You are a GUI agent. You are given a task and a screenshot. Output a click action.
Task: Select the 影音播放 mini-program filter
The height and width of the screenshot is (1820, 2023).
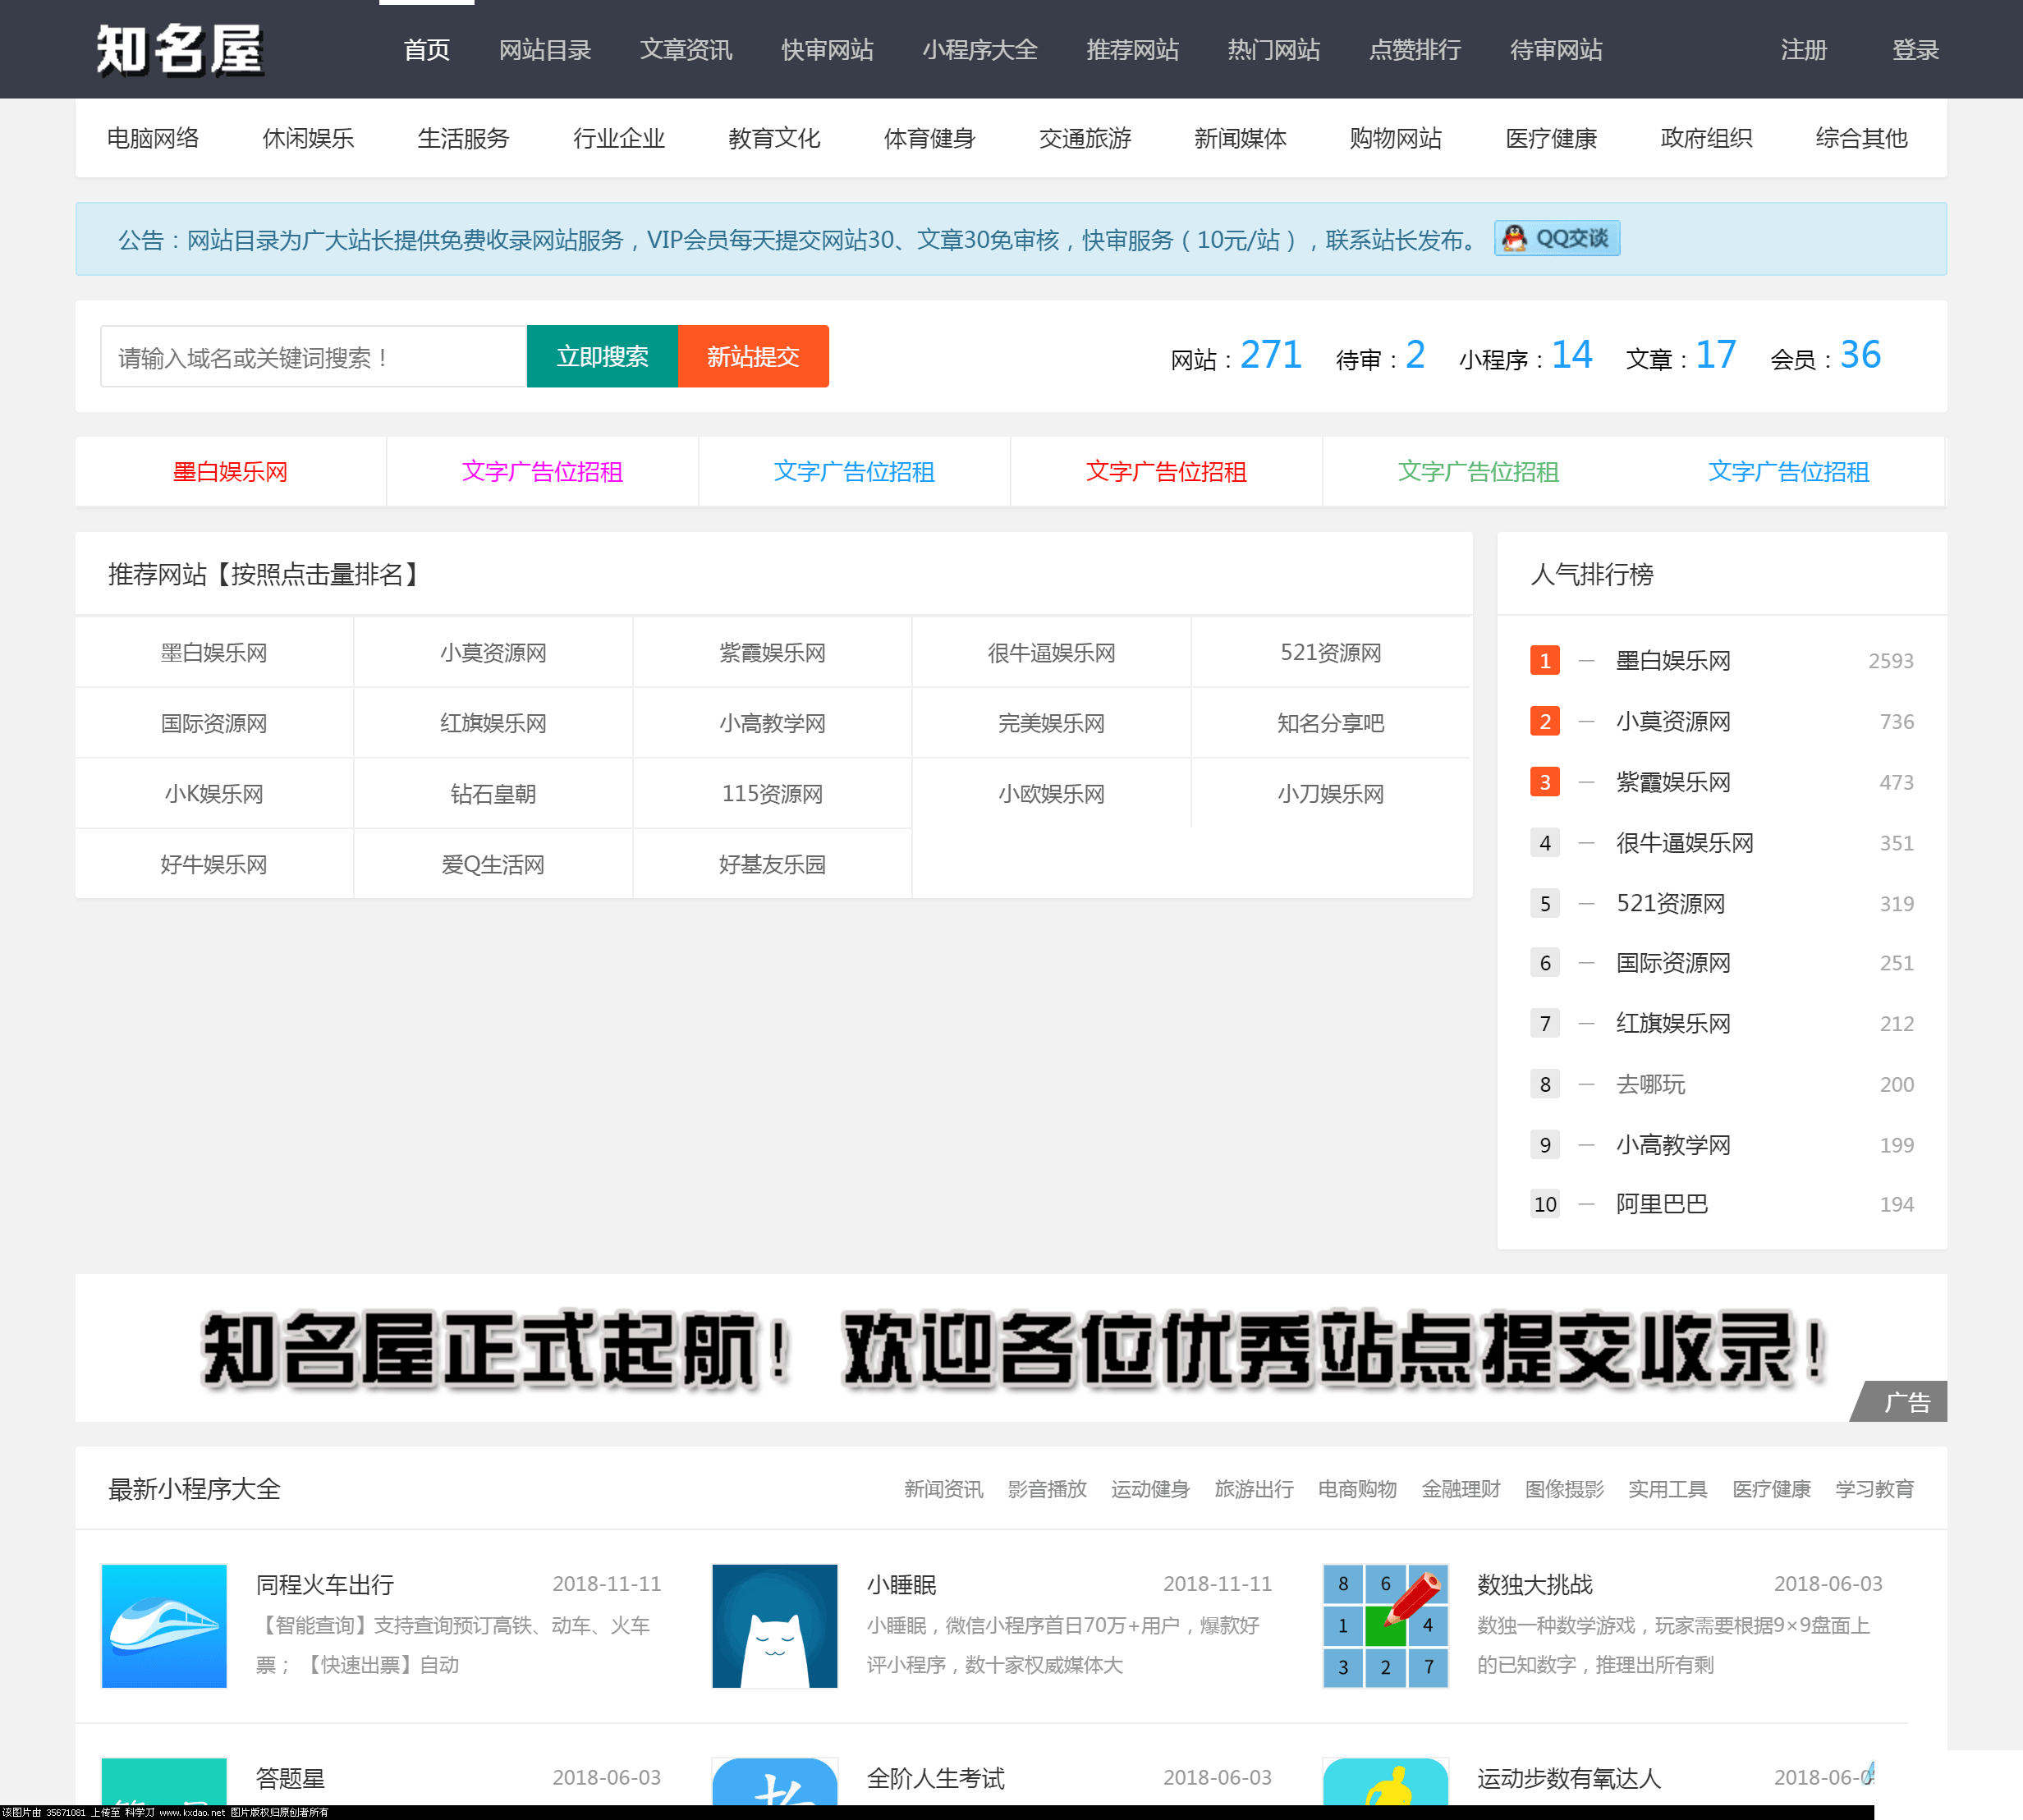click(1047, 1489)
